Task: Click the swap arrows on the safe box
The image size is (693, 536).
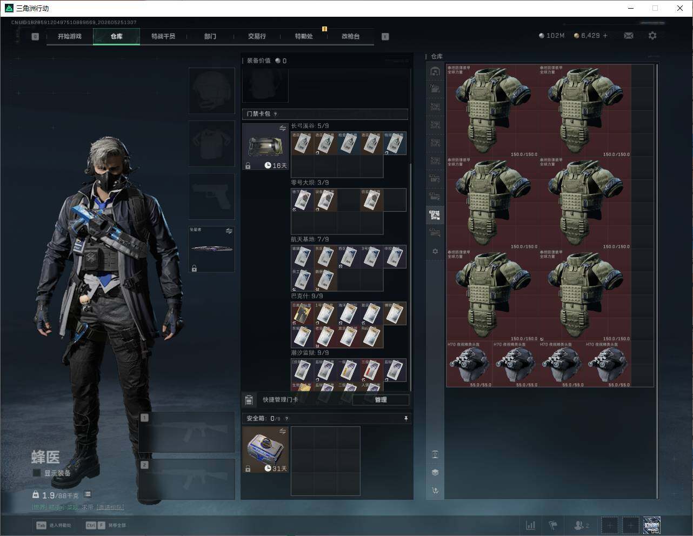Action: [283, 431]
